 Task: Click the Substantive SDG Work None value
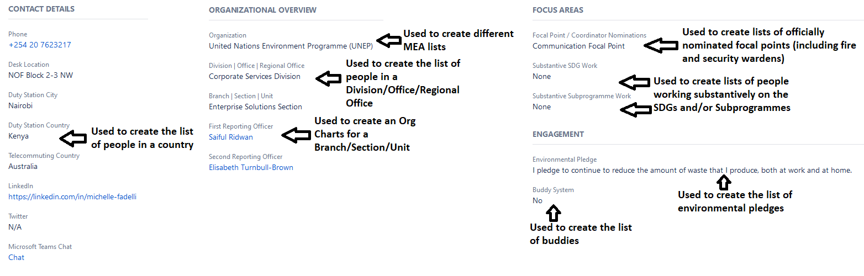point(541,76)
